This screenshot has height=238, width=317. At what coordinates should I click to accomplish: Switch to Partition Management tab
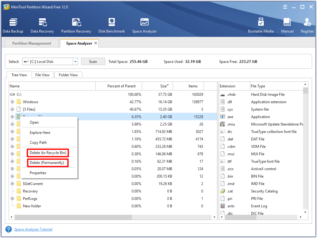pyautogui.click(x=32, y=43)
